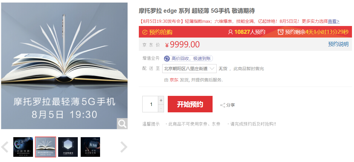Click the 开始预约 button
354x162 pixels.
click(190, 104)
